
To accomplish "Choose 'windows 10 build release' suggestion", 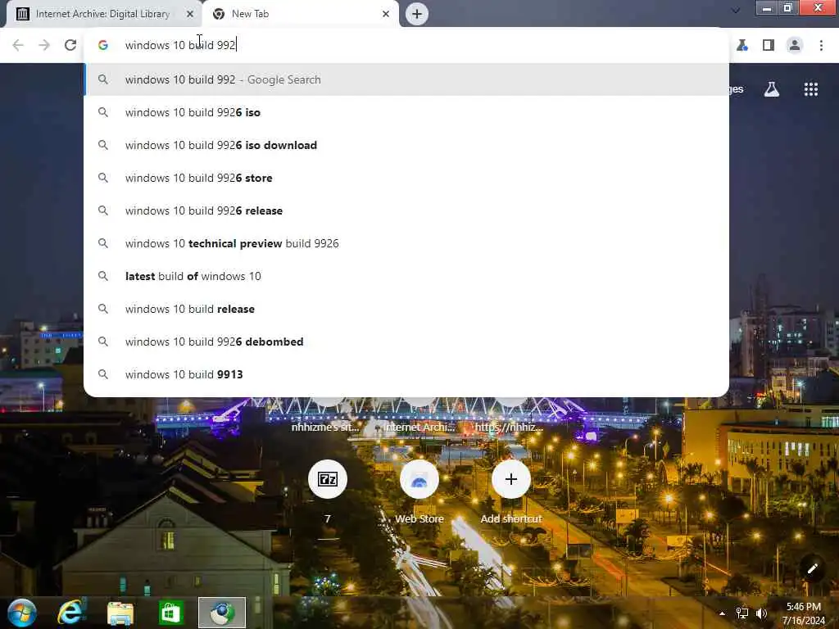I will coord(406,309).
